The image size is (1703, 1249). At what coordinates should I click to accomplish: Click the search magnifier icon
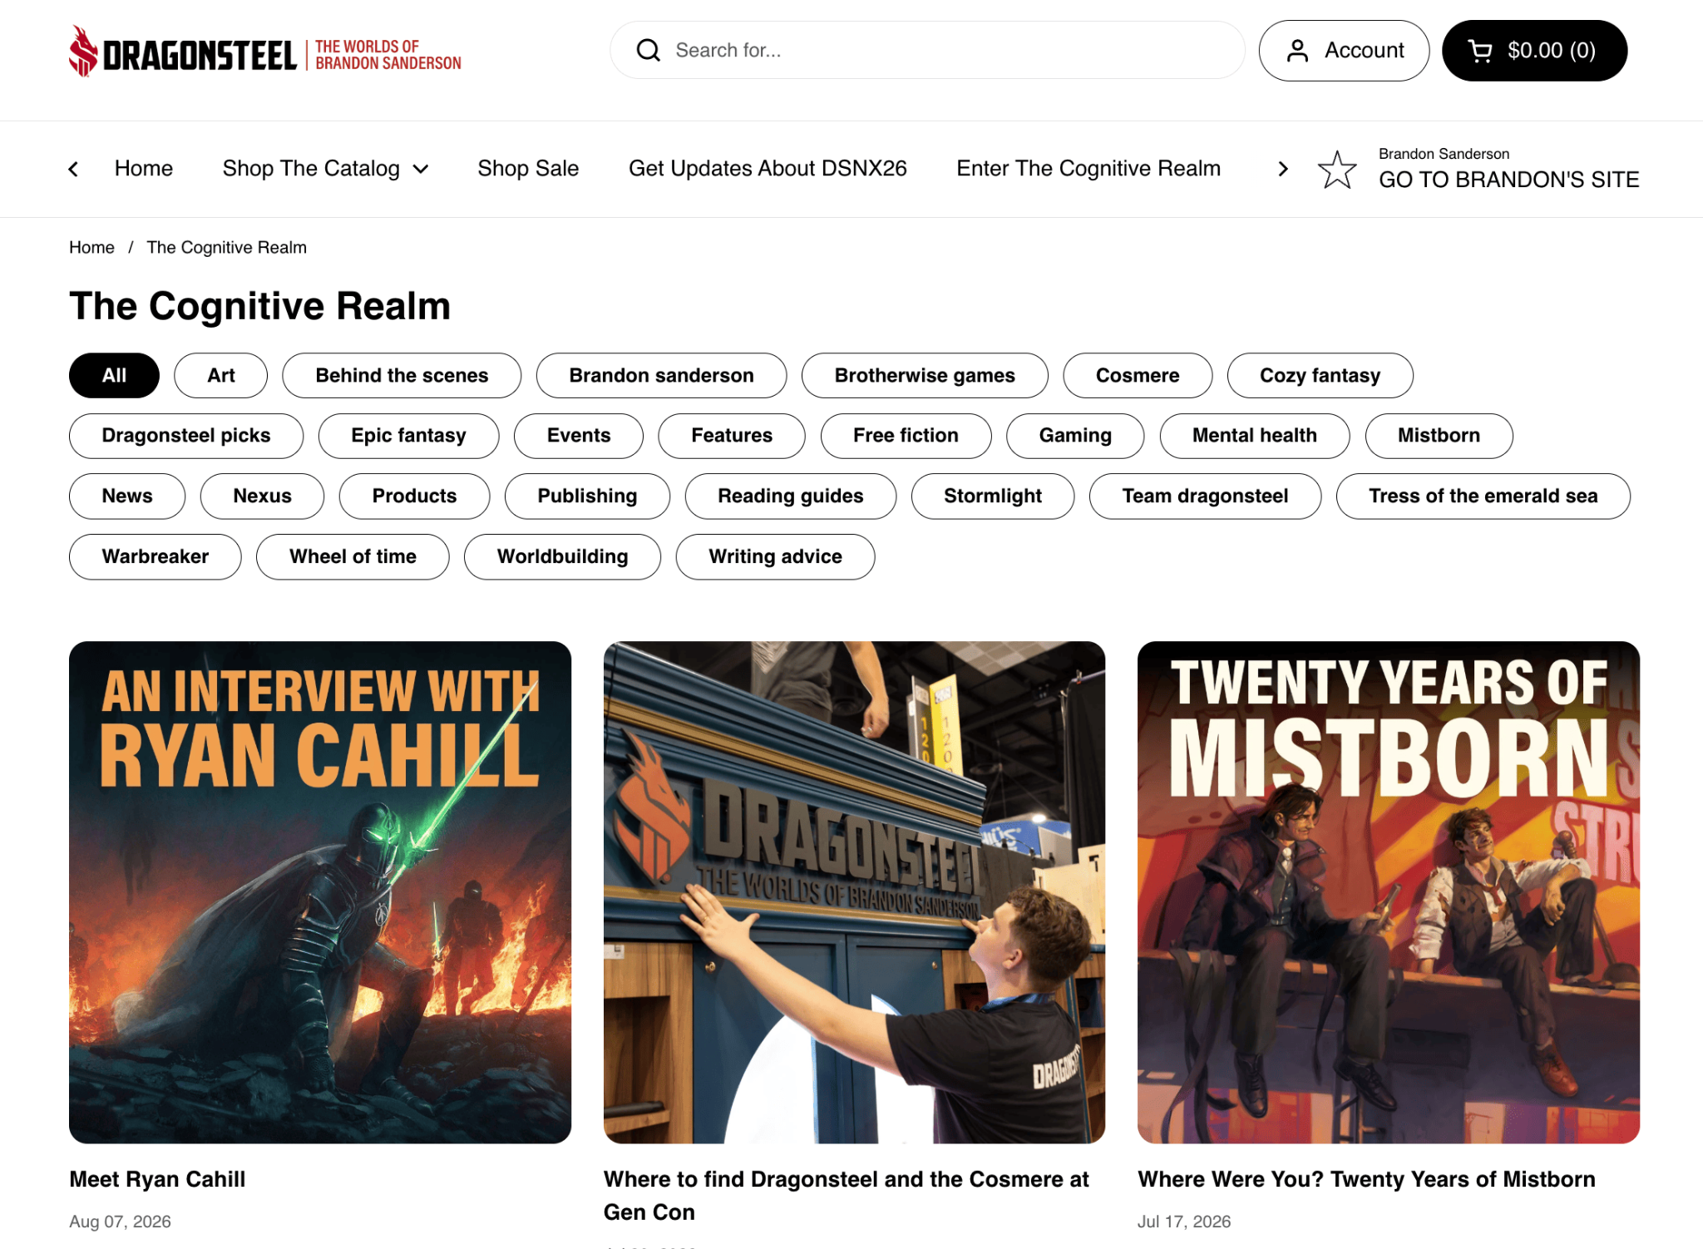(649, 51)
